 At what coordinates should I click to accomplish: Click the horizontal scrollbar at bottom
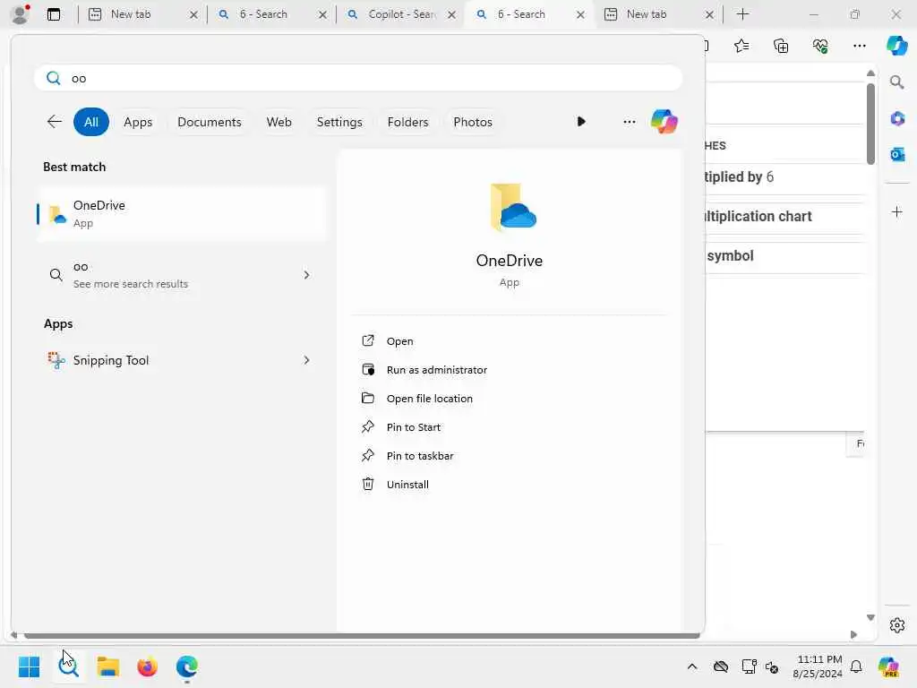point(362,635)
